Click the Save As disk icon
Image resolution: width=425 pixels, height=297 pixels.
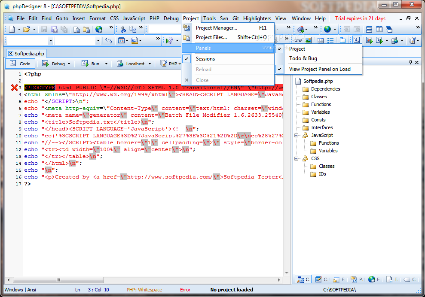click(x=54, y=29)
